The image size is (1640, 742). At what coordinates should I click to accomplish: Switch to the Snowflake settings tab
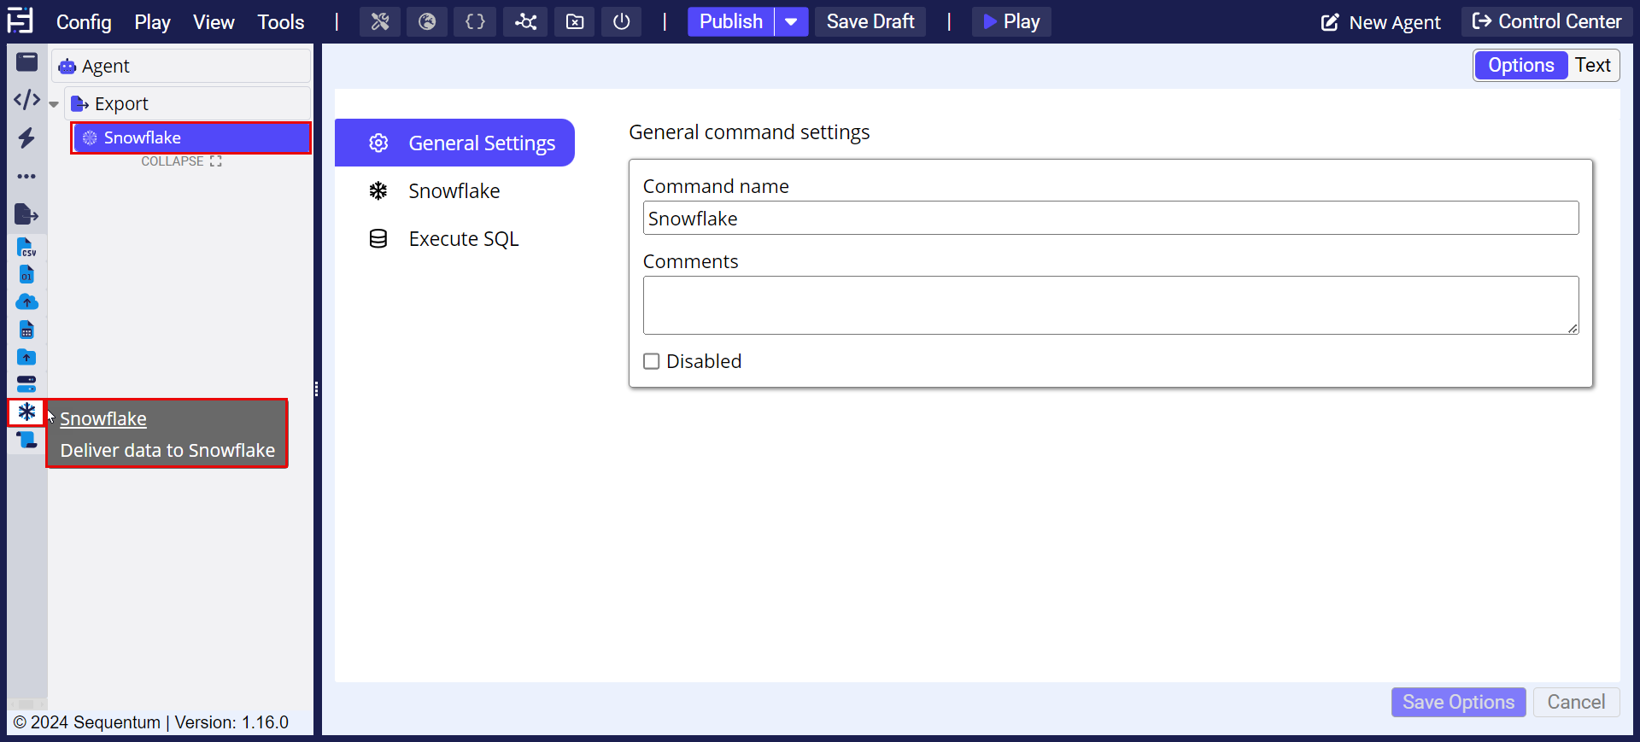[454, 190]
